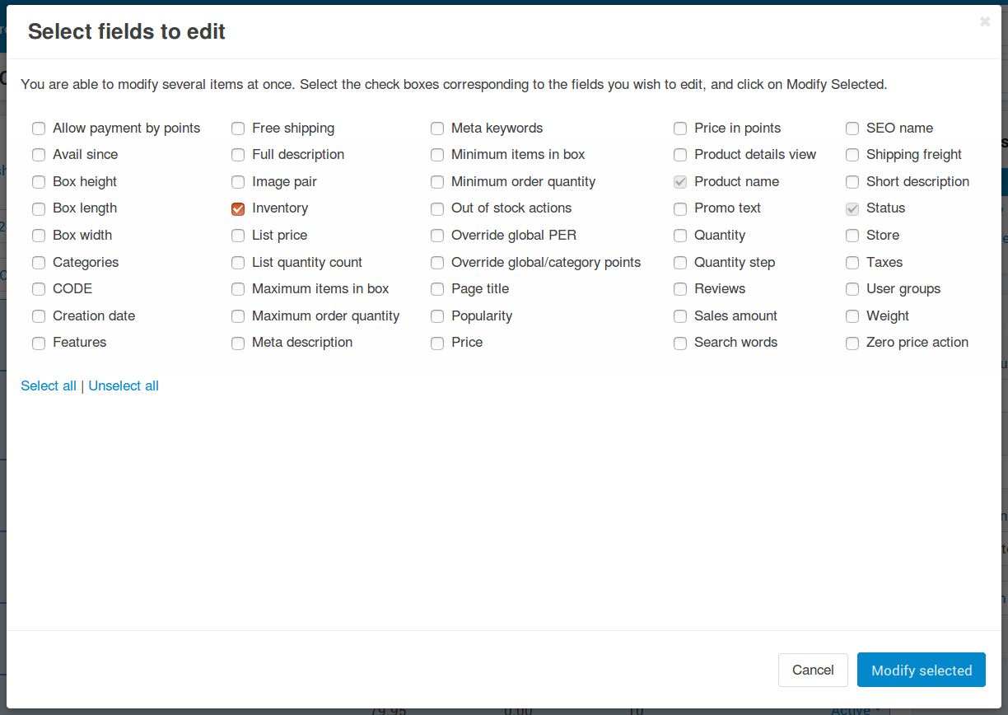1008x715 pixels.
Task: Tick the Weight field checkbox
Action: click(852, 316)
